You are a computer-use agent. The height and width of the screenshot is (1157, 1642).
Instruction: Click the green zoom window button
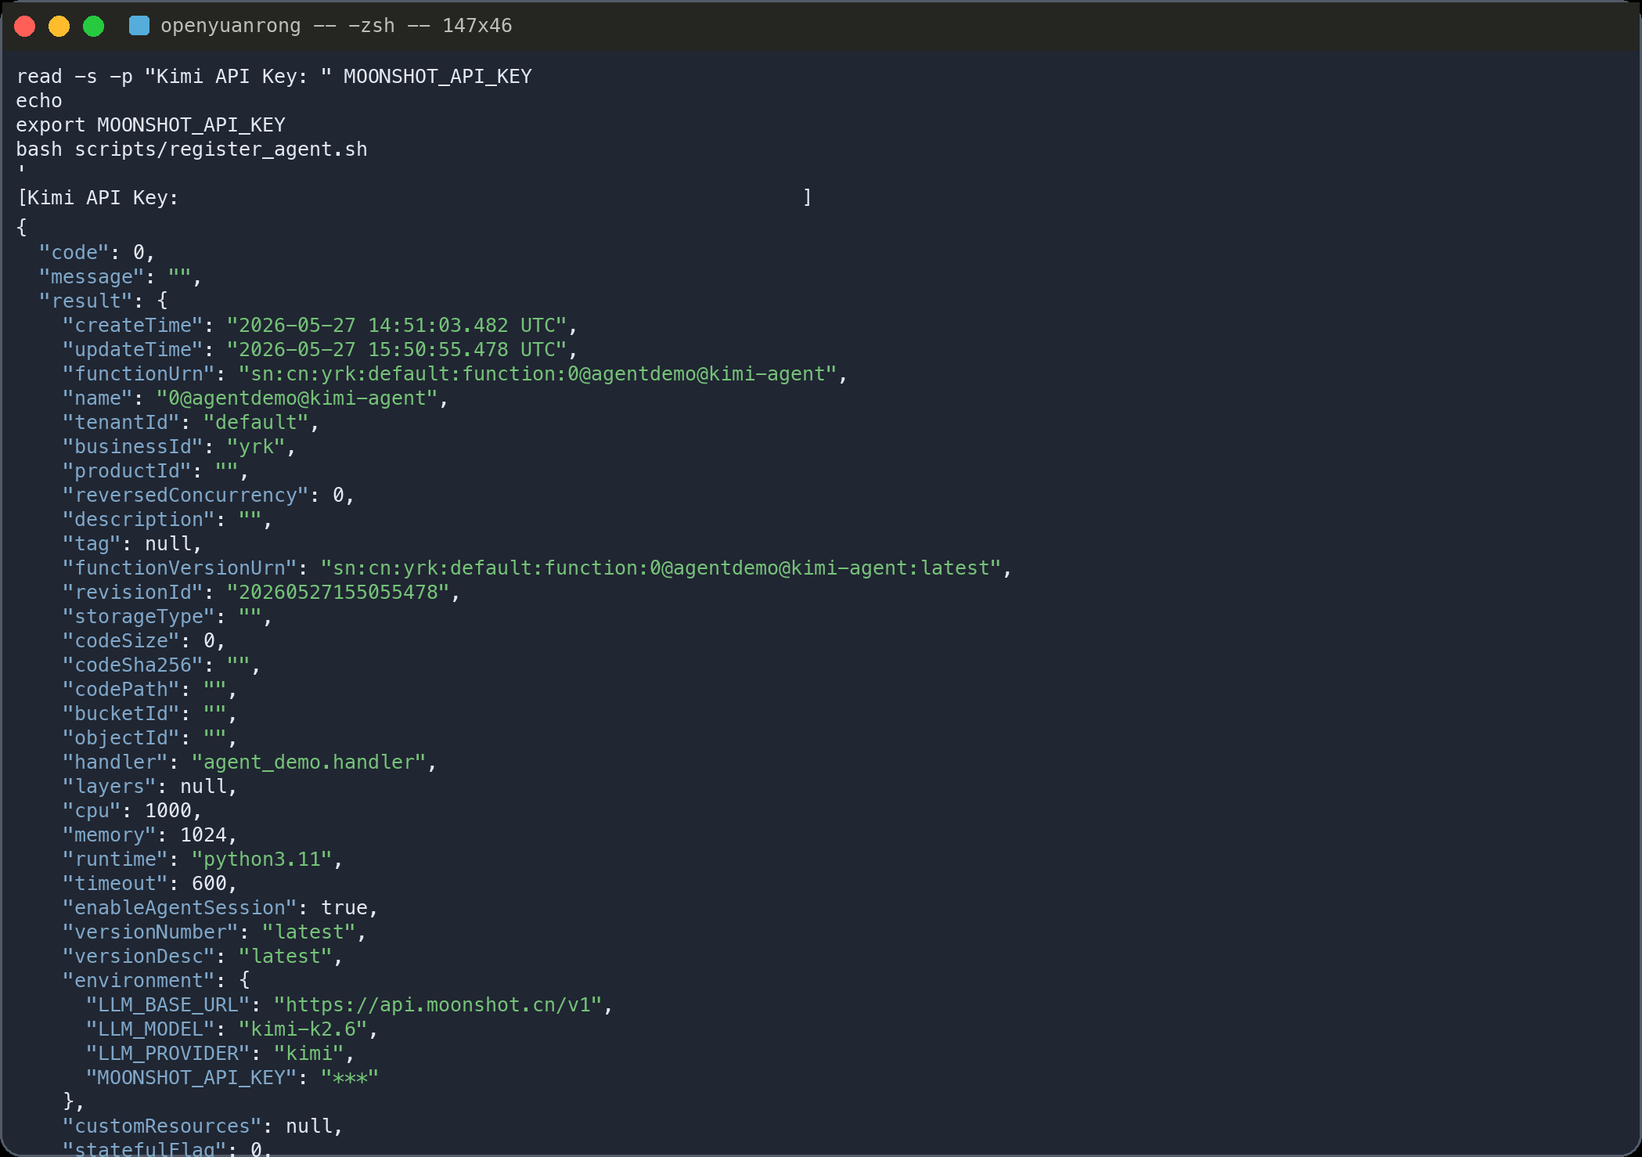pyautogui.click(x=94, y=26)
